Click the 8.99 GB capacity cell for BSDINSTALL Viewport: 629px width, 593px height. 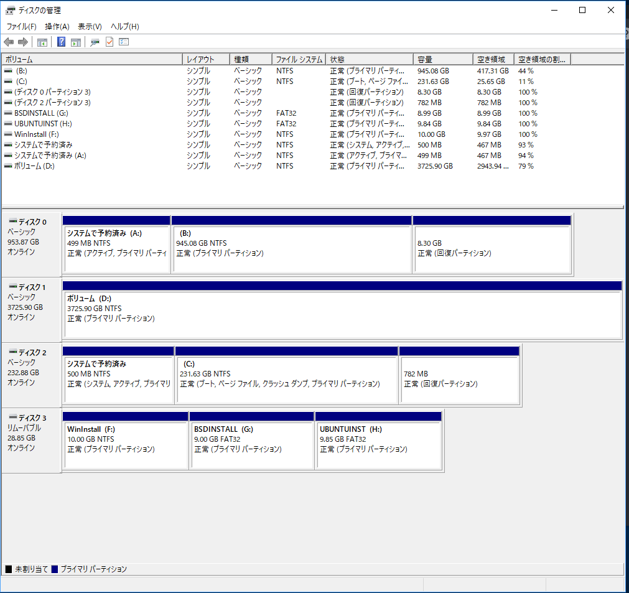tap(429, 113)
